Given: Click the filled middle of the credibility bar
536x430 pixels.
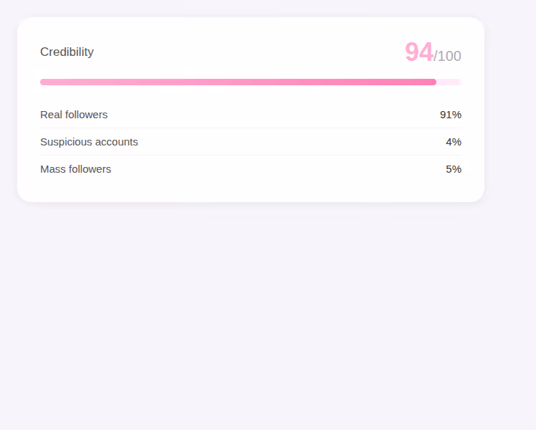Looking at the screenshot, I should click(x=238, y=82).
